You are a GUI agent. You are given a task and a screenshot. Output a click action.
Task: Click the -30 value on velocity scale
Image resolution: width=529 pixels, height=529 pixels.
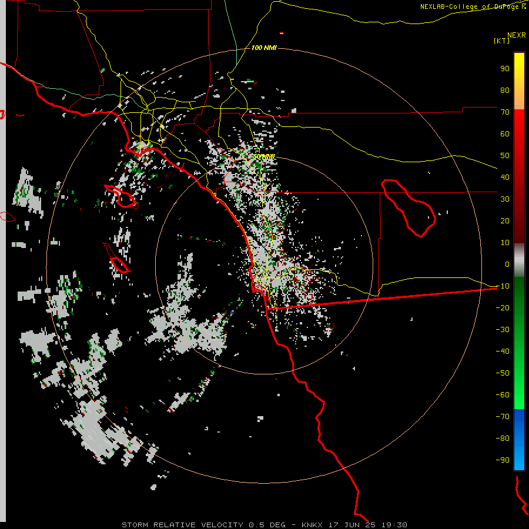[503, 329]
